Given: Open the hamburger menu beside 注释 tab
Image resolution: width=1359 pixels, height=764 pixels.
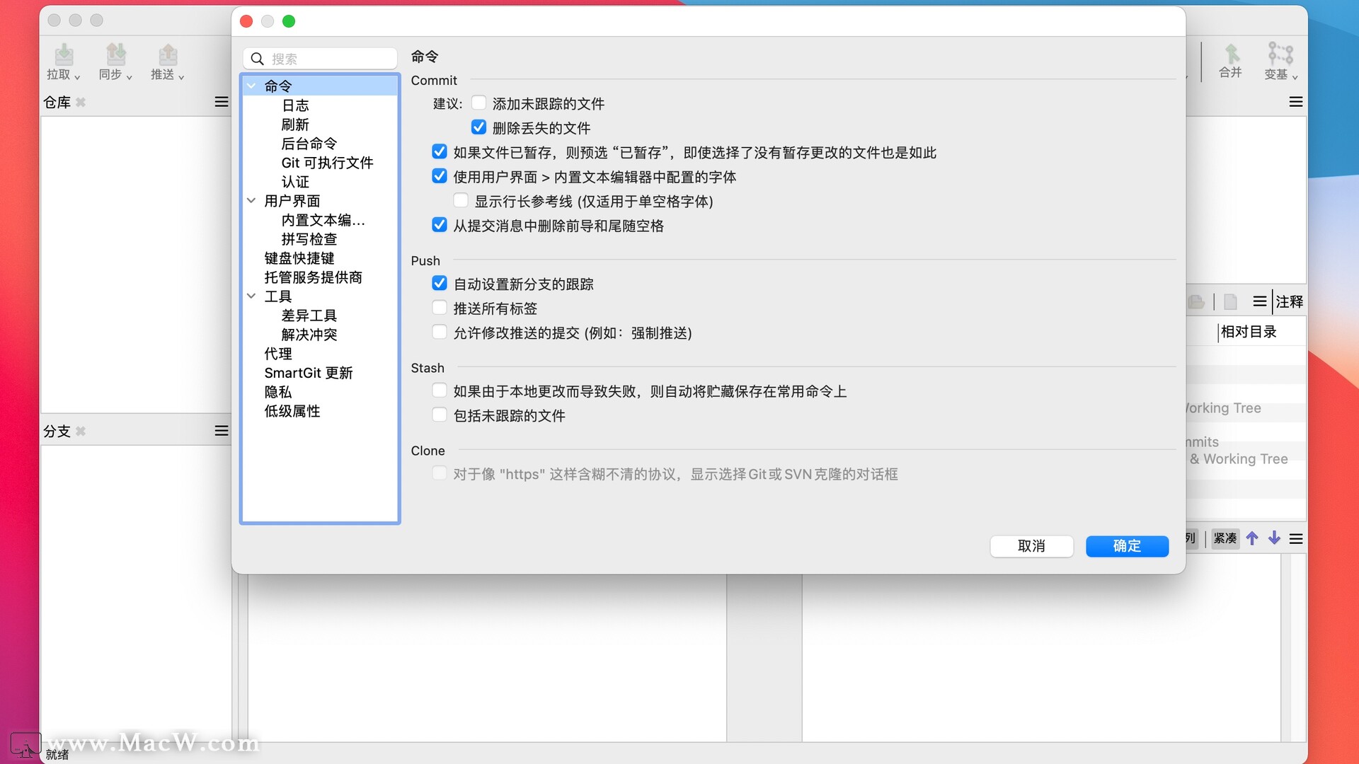Looking at the screenshot, I should tap(1260, 301).
